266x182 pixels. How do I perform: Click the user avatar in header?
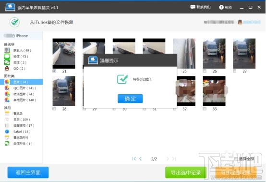pyautogui.click(x=240, y=22)
